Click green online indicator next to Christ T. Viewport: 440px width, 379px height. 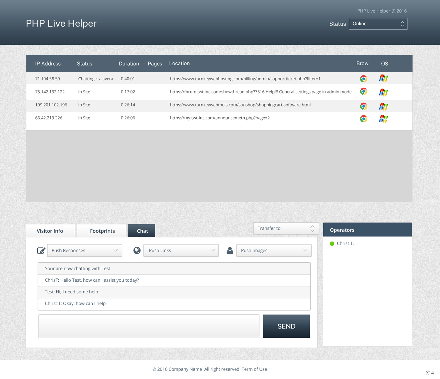coord(332,244)
